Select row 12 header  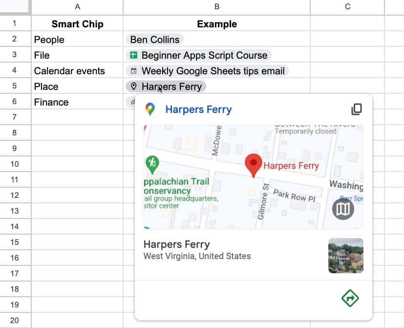point(16,195)
